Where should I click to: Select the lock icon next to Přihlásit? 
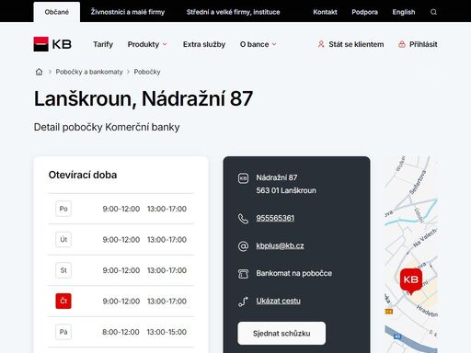(401, 44)
